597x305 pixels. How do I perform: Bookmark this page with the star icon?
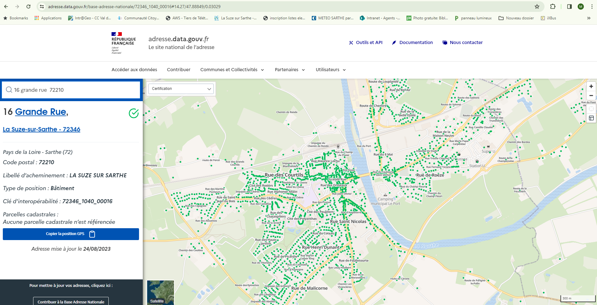tap(537, 7)
